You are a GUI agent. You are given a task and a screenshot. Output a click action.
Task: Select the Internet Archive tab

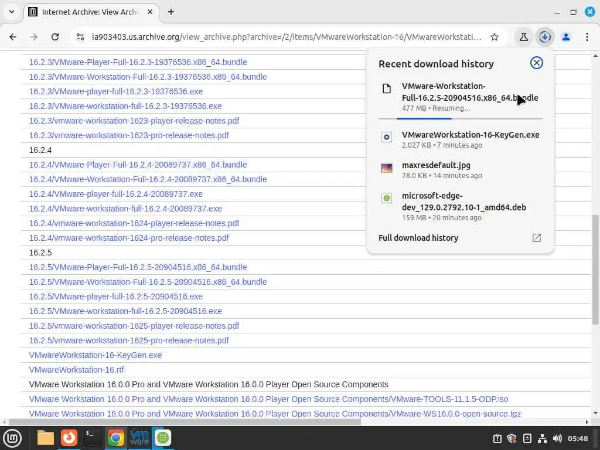(91, 12)
